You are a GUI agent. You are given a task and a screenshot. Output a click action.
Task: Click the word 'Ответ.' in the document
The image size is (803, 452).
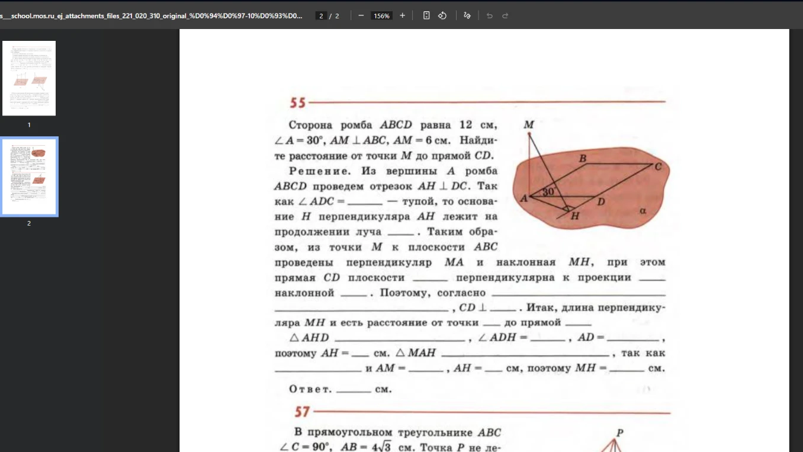310,389
